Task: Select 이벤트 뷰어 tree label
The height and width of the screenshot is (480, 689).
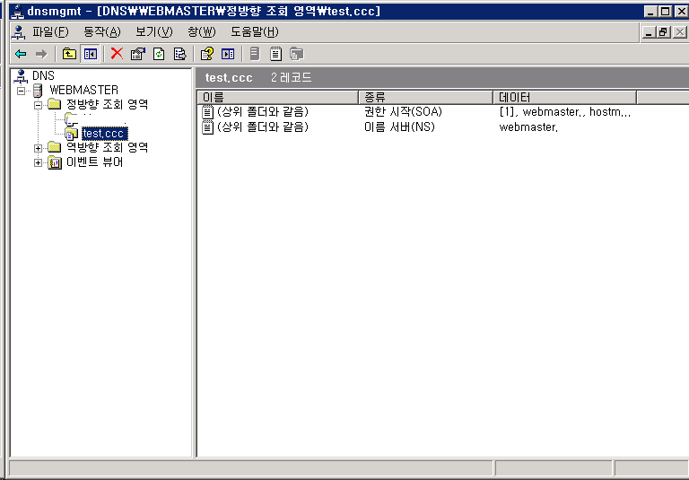Action: [94, 162]
